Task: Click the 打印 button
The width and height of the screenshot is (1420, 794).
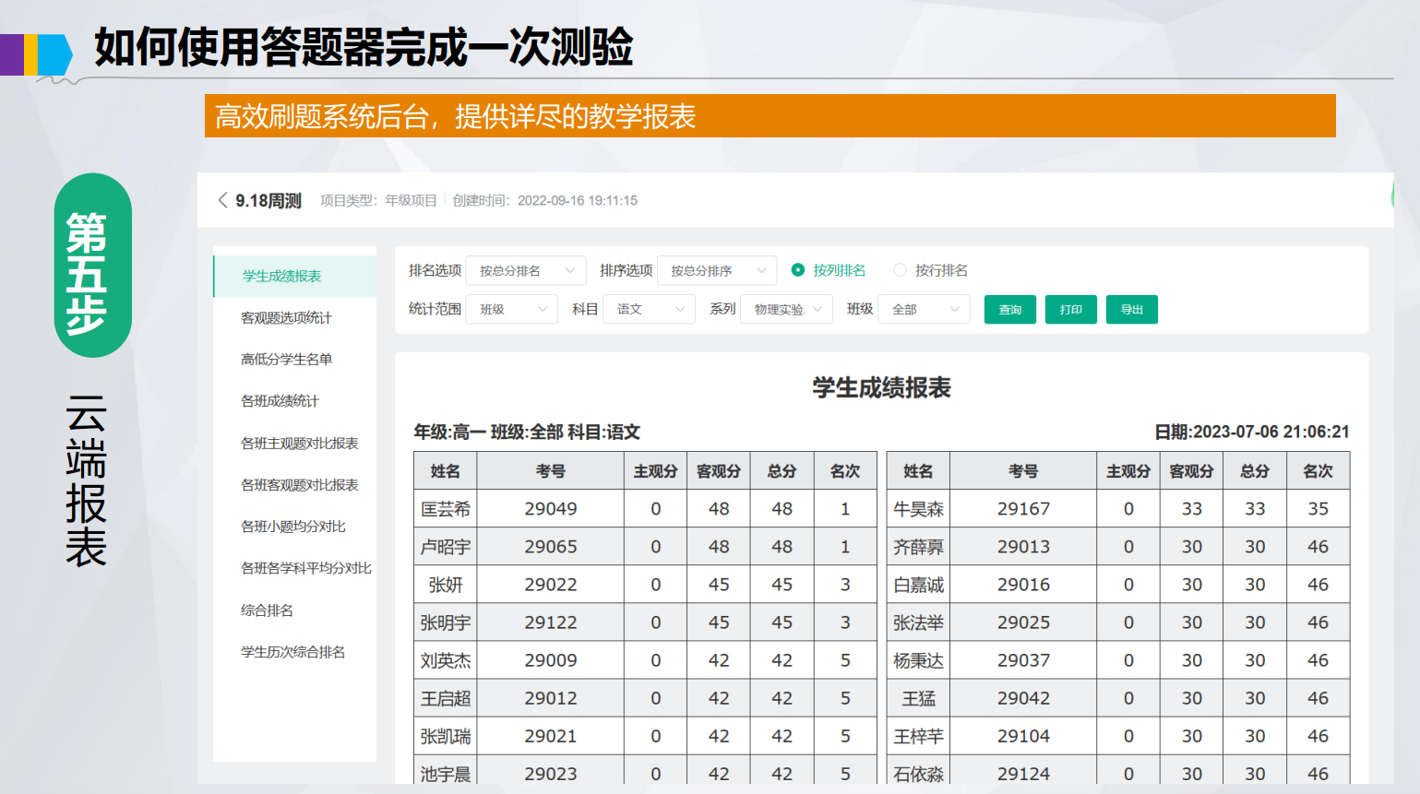Action: click(1071, 310)
